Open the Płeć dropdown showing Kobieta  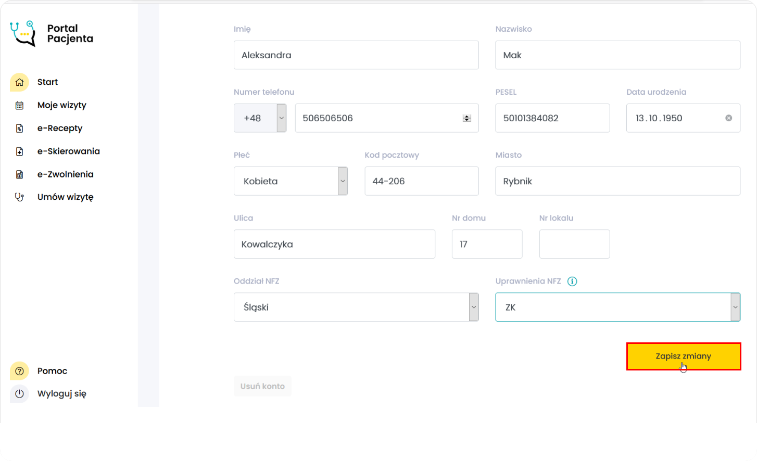coord(291,181)
